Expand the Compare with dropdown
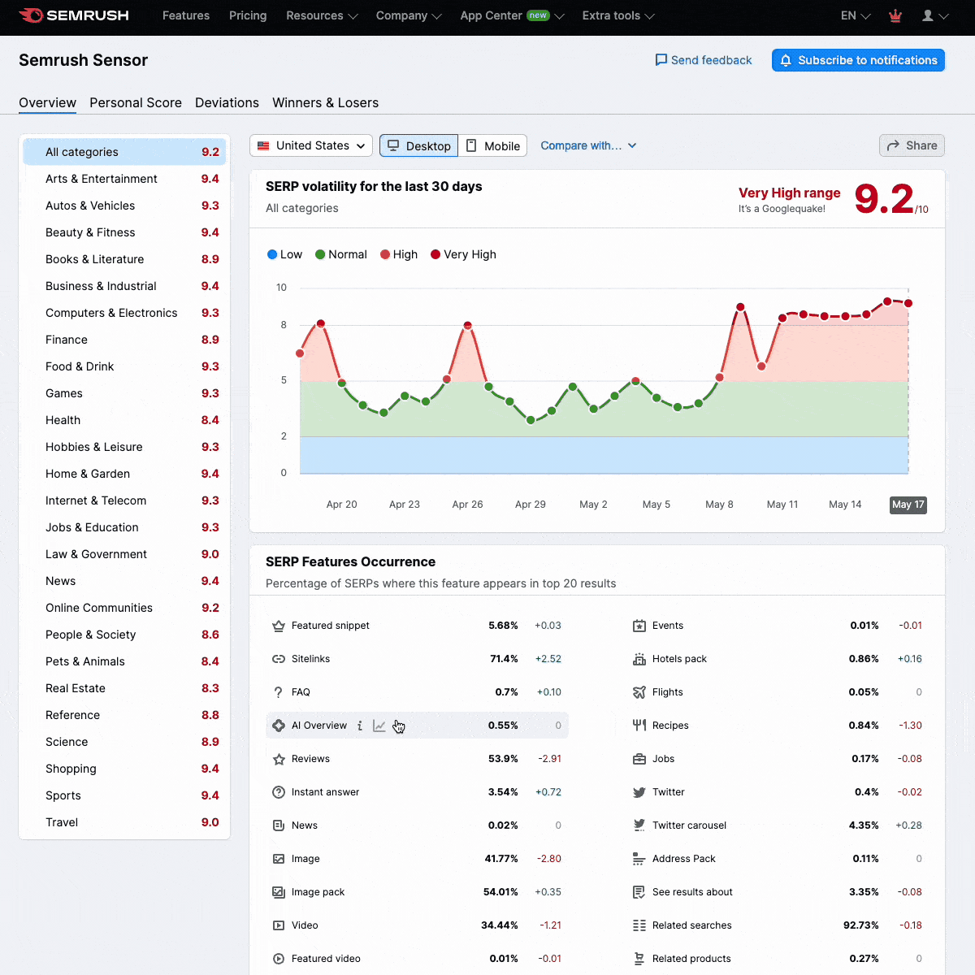Image resolution: width=975 pixels, height=975 pixels. tap(589, 145)
